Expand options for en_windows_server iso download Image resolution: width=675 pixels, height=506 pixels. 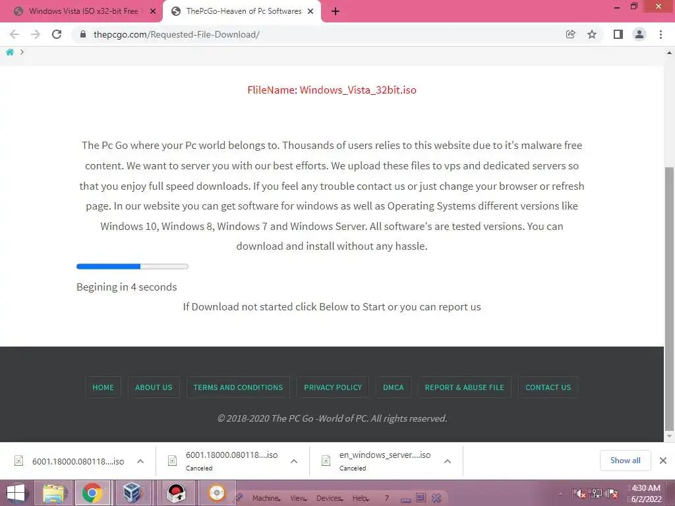point(448,461)
